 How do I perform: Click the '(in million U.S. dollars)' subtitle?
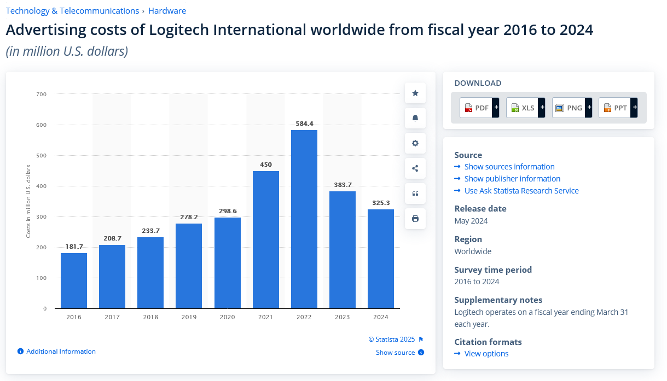67,51
